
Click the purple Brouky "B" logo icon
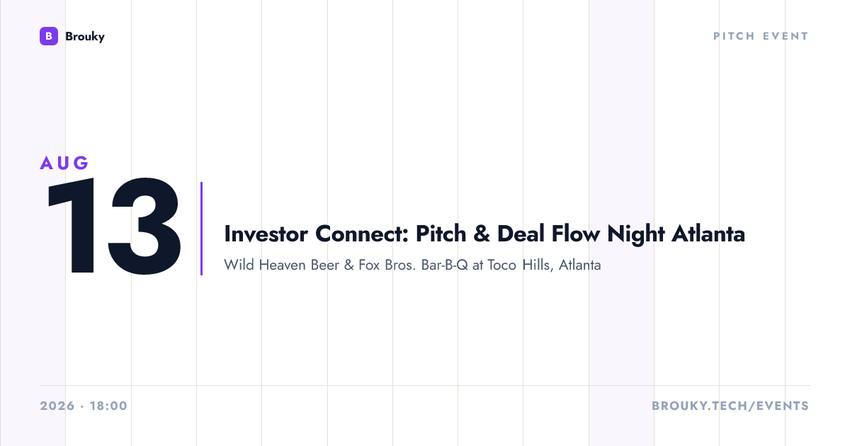[x=48, y=36]
